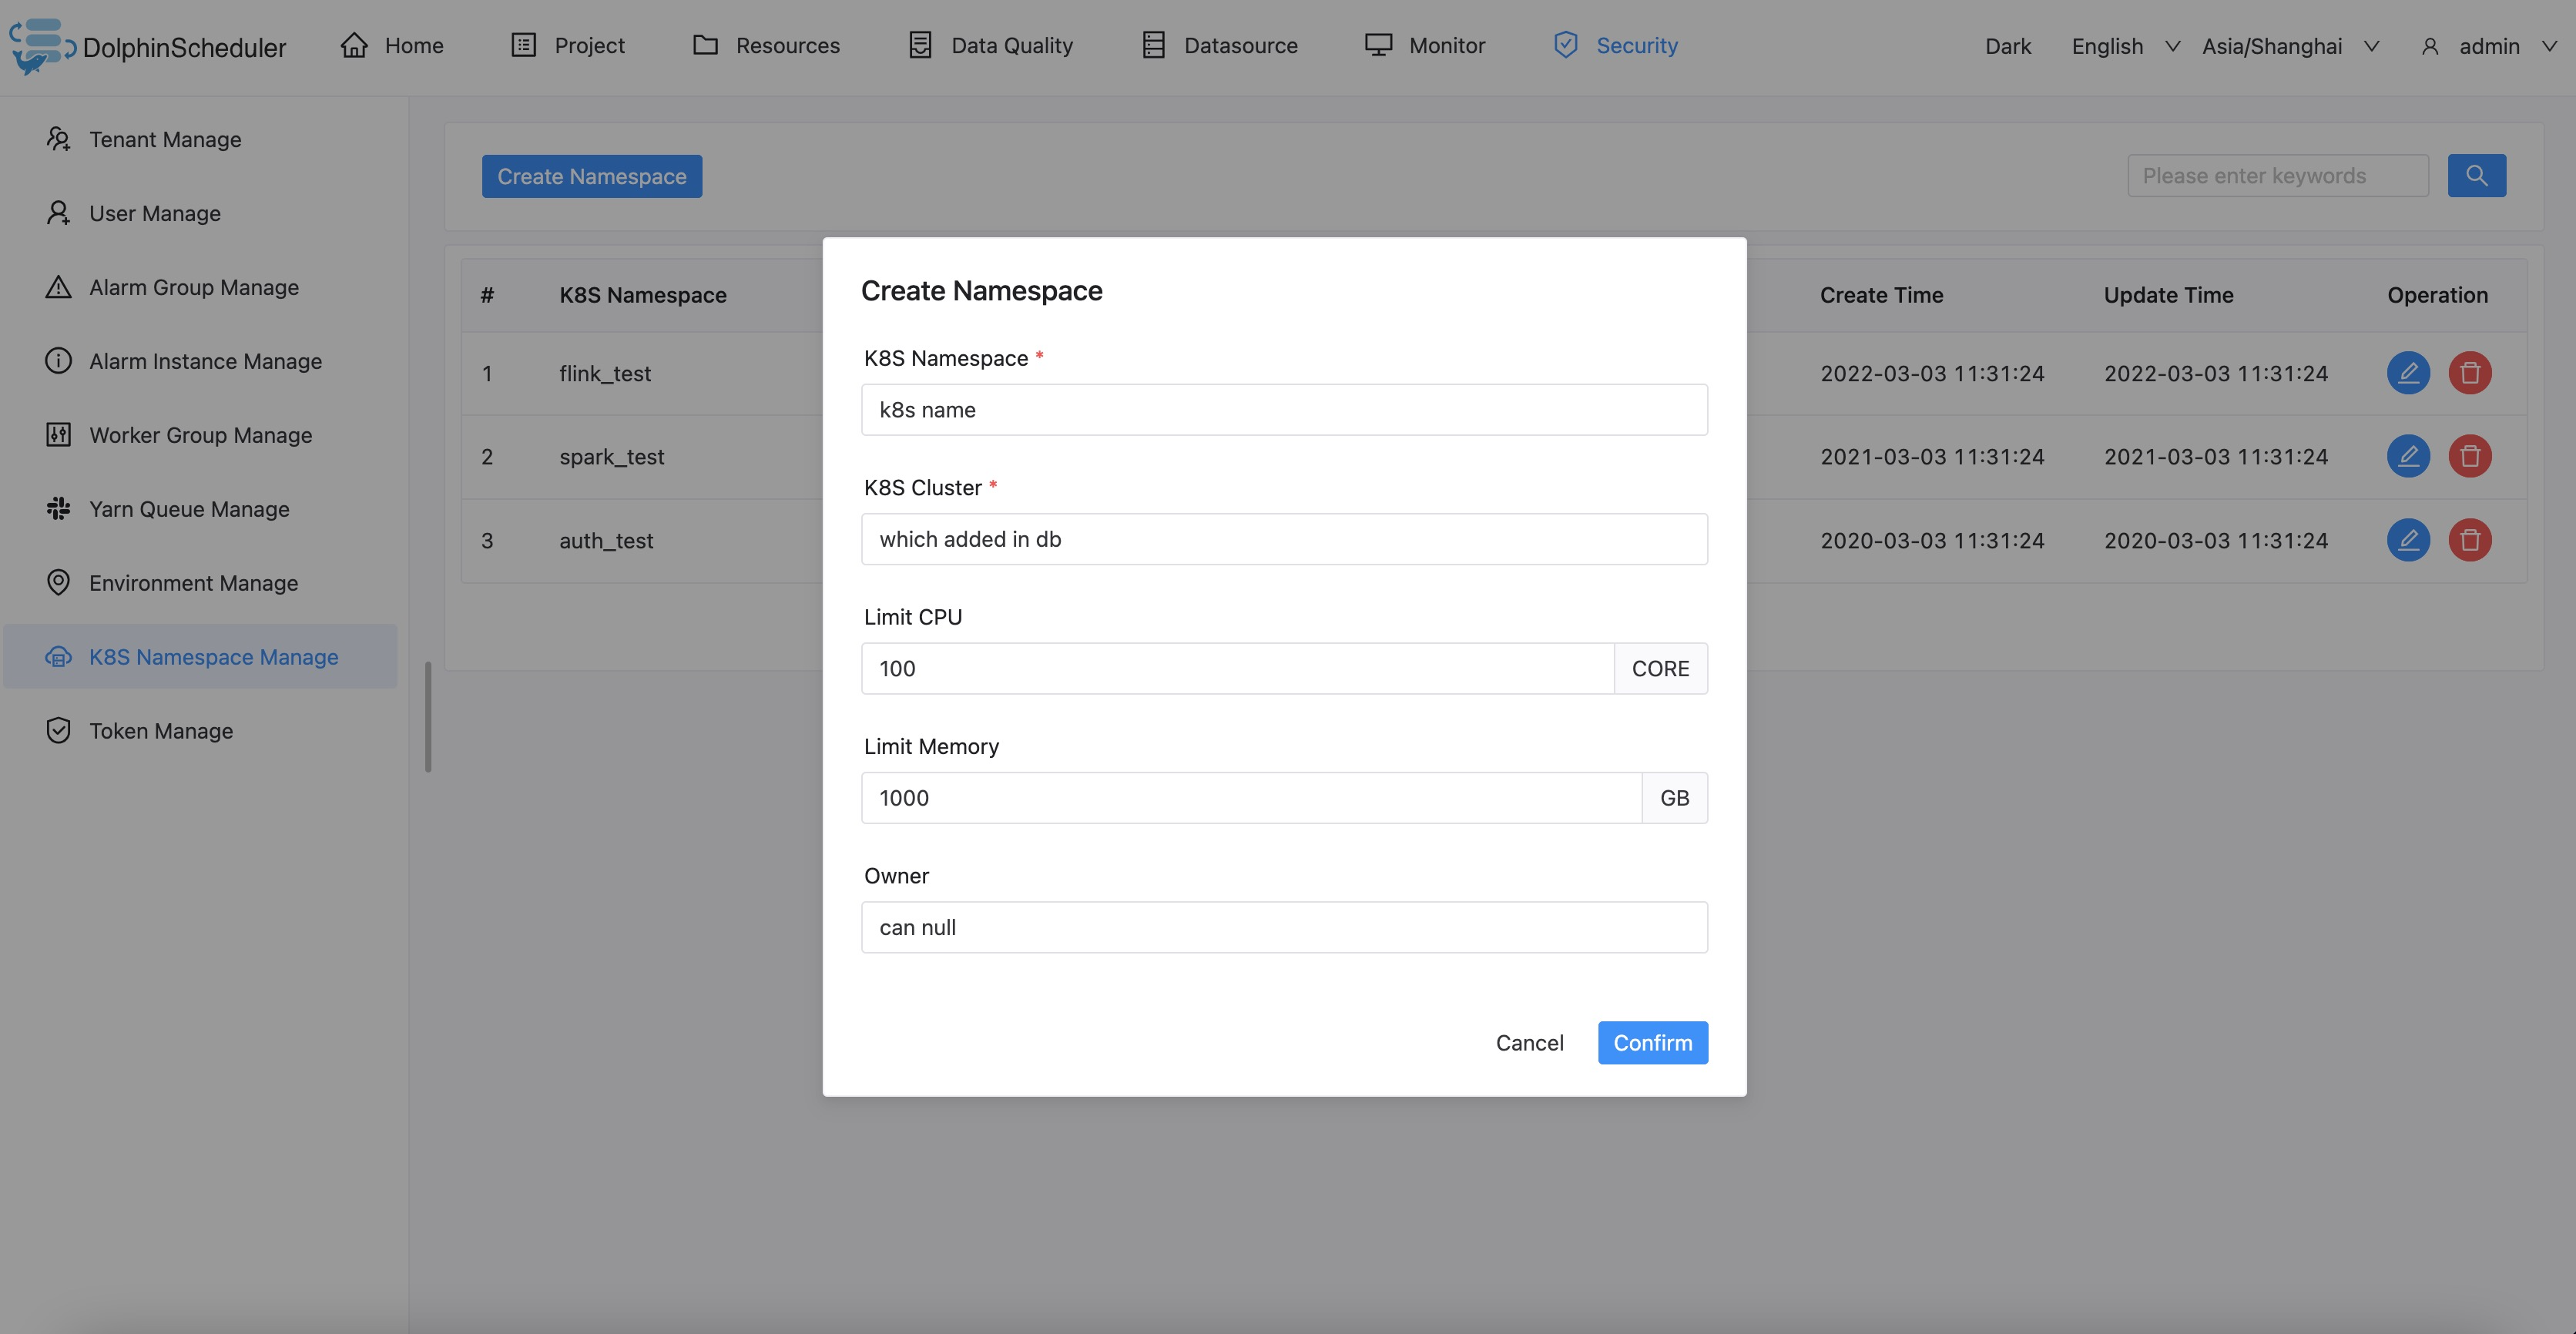Select Alarm Group Manage in sidebar

pos(200,287)
